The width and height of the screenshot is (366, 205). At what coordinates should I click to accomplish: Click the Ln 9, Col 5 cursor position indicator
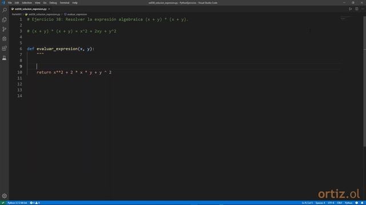307,203
